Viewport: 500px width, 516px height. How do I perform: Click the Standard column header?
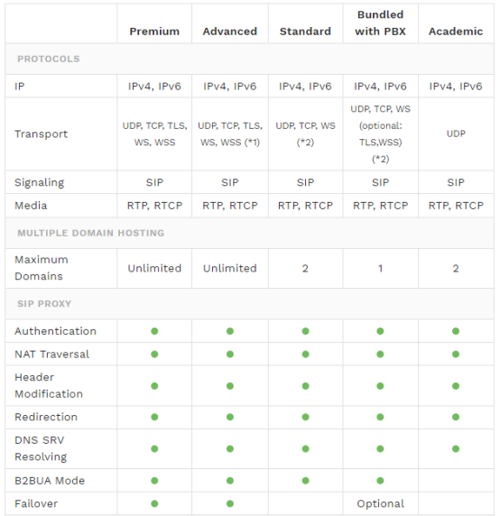click(x=305, y=32)
